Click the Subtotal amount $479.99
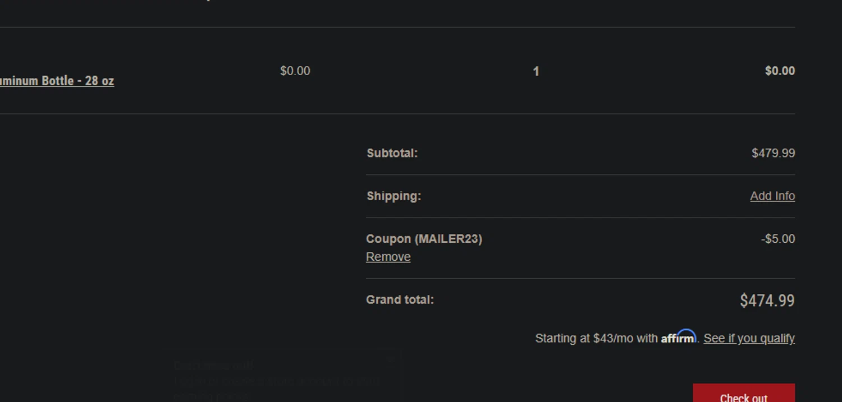 coord(773,153)
